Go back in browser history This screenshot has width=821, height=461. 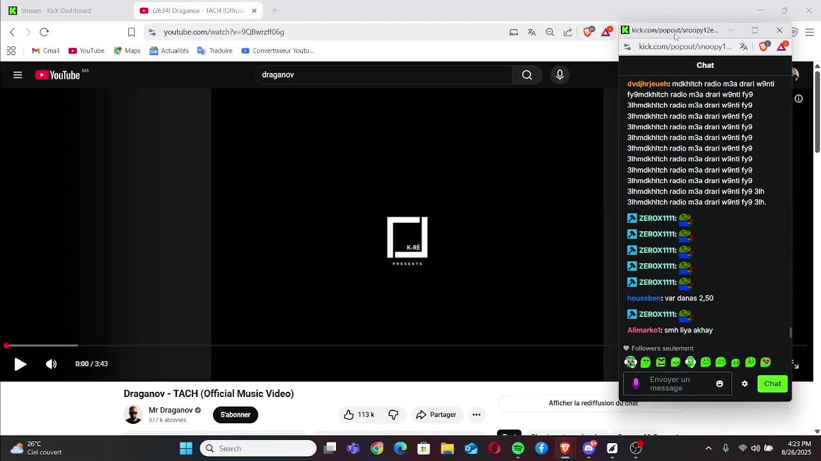click(12, 32)
